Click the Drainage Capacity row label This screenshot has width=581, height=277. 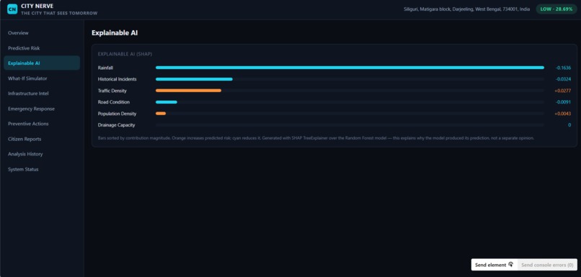click(116, 125)
